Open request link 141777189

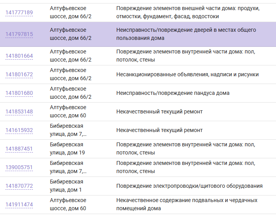[19, 12]
